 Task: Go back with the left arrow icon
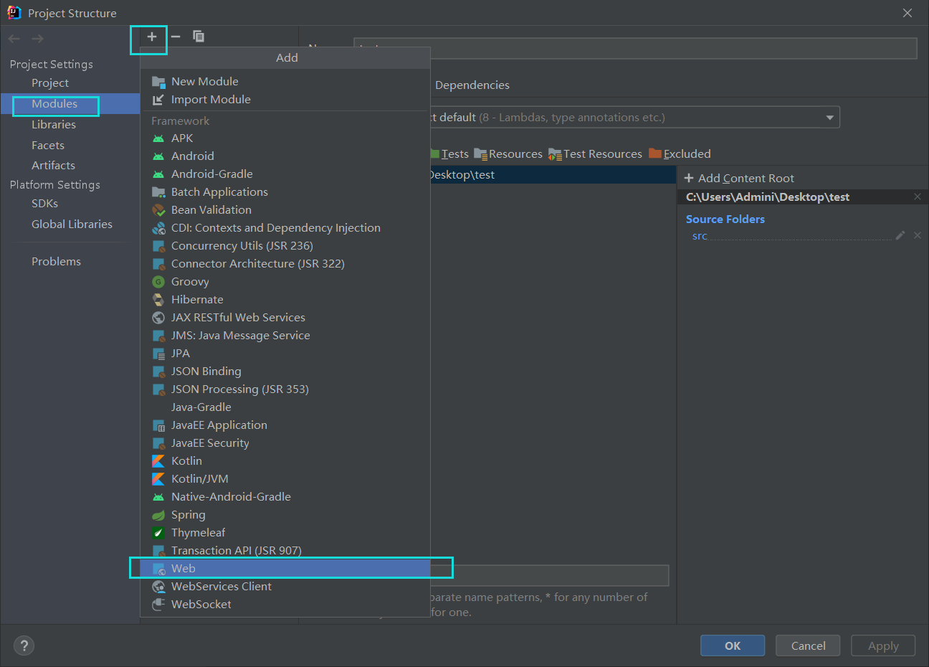14,39
